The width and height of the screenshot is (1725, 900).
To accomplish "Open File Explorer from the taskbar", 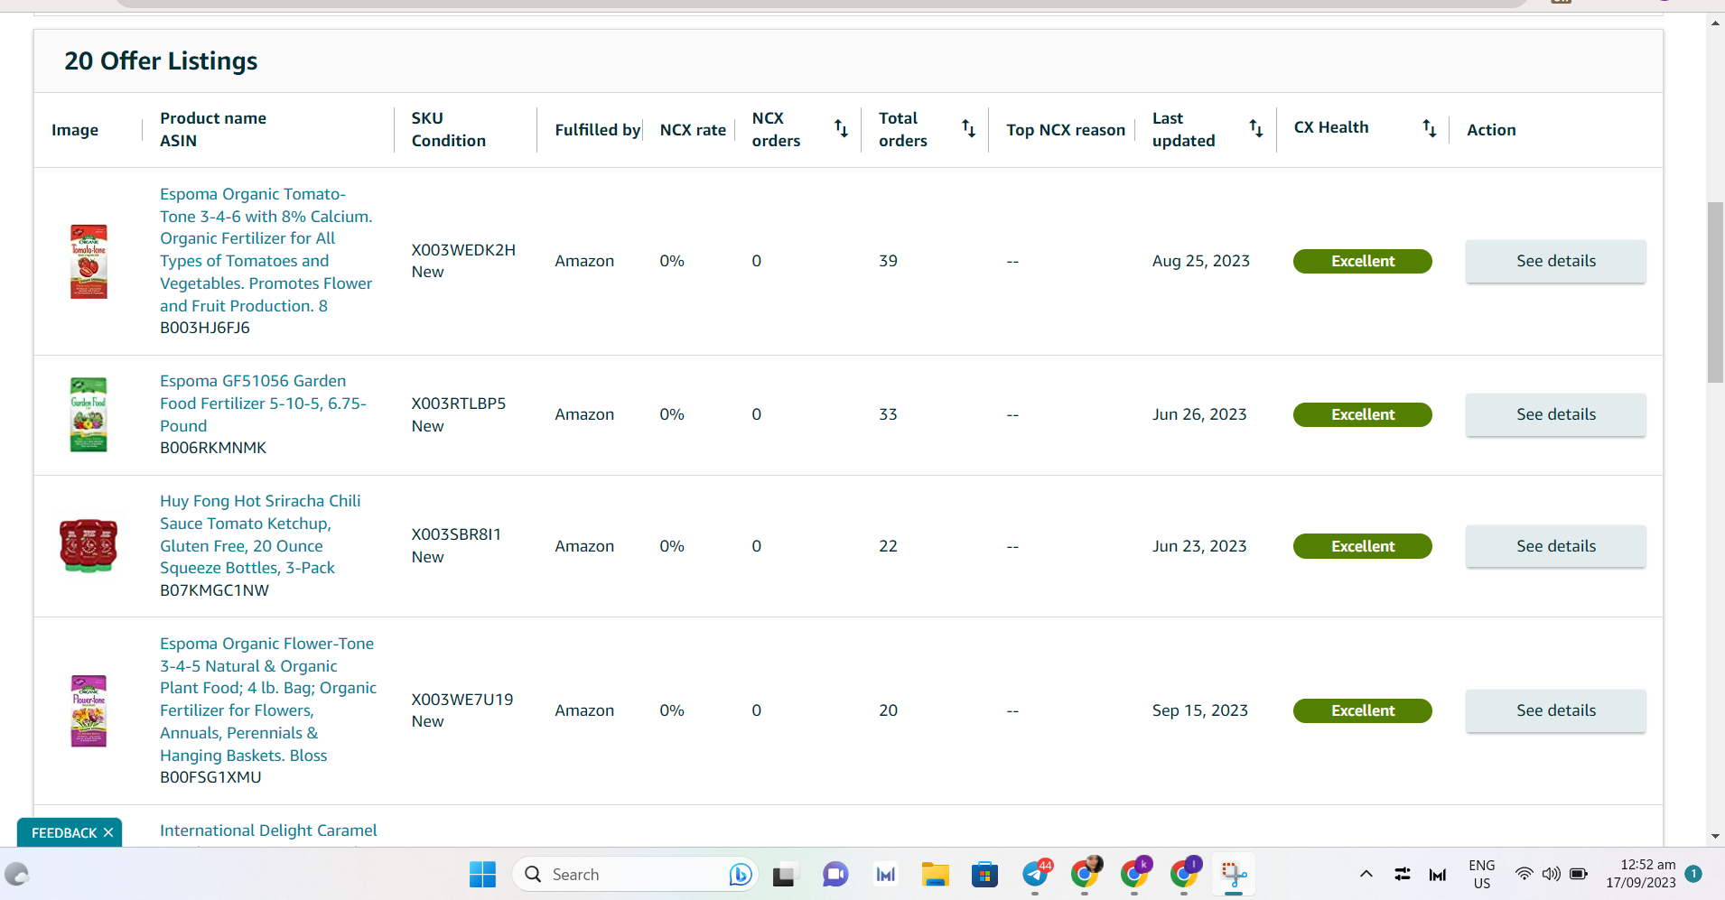I will tap(935, 874).
